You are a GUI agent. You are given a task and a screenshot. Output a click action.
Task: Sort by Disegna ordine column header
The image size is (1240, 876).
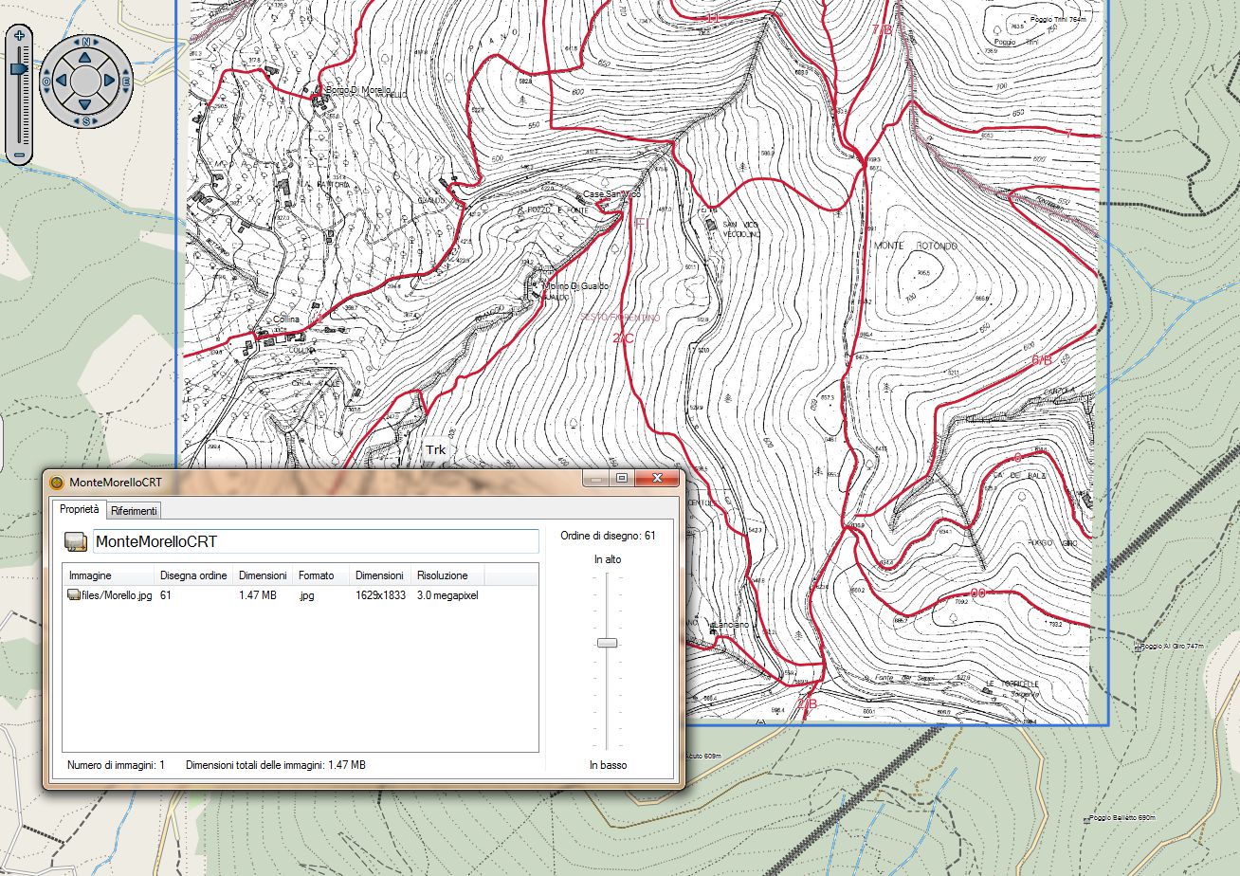pyautogui.click(x=193, y=575)
